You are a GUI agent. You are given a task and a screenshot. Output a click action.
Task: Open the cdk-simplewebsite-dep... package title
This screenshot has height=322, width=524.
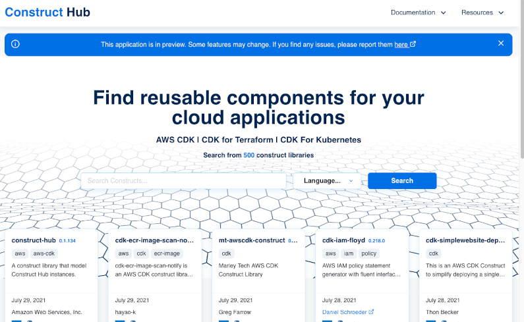pyautogui.click(x=465, y=240)
